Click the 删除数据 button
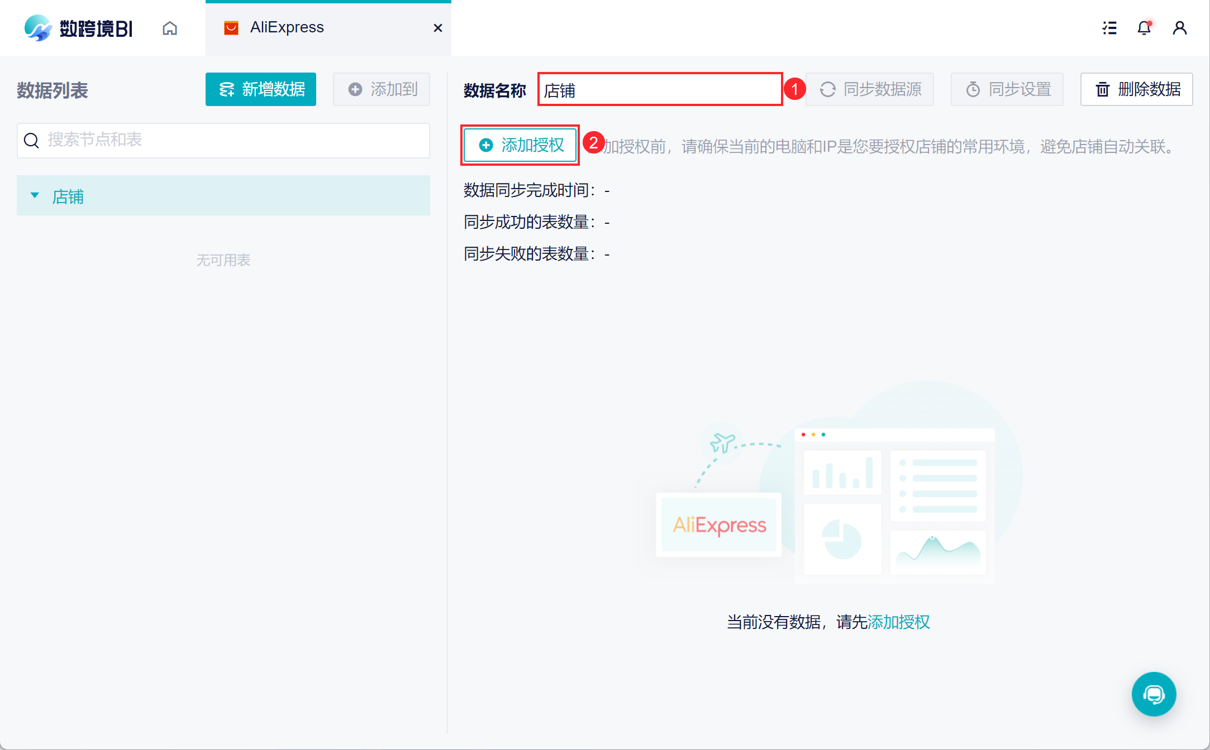This screenshot has height=750, width=1210. (x=1137, y=89)
